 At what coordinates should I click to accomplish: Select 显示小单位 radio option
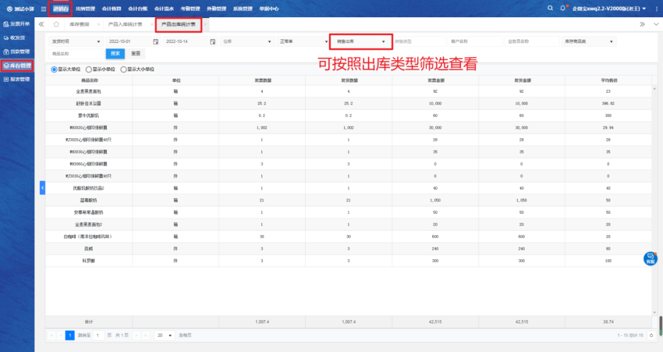(x=89, y=69)
